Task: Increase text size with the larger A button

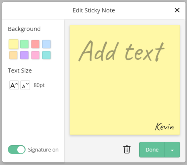Action: tap(14, 85)
